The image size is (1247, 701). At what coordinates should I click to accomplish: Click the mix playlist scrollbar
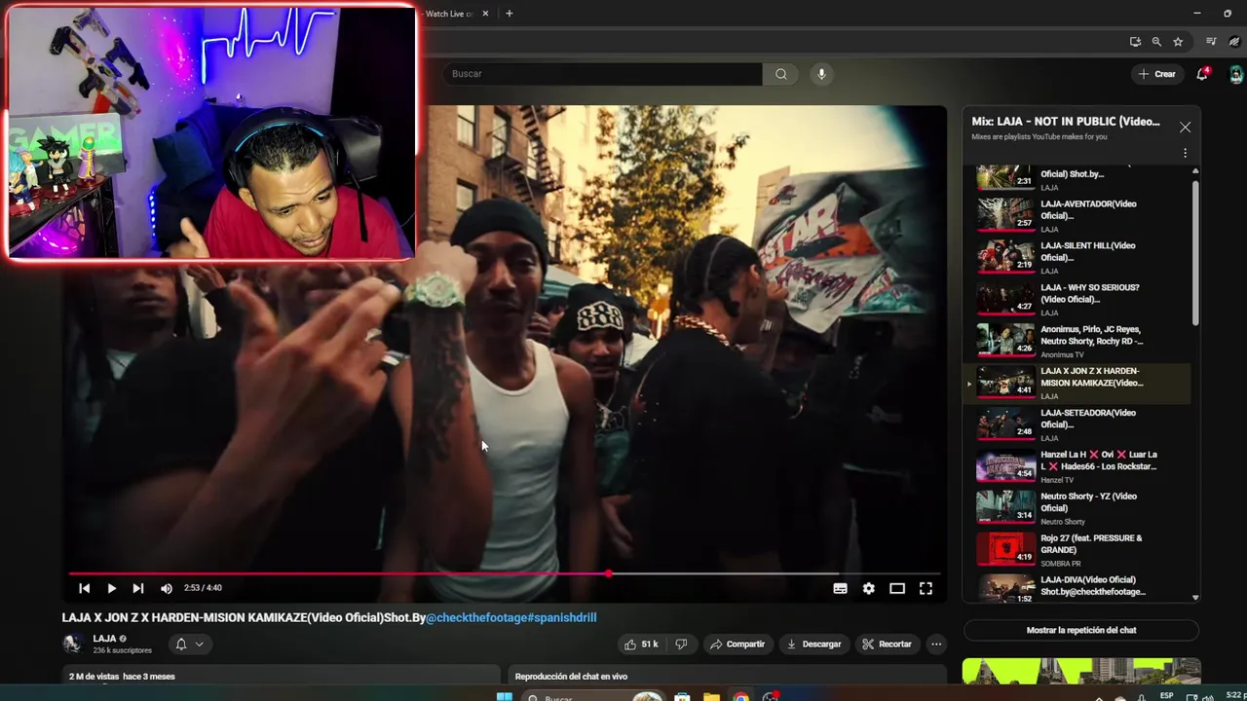(x=1195, y=253)
